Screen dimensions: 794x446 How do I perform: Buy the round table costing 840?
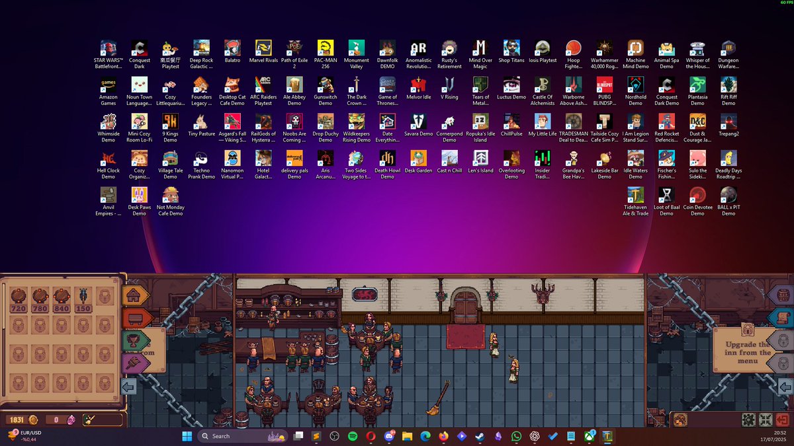(62, 299)
